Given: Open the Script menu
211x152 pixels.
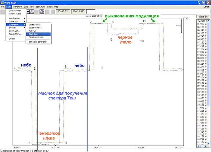Looking at the screenshot, I should [50, 7].
